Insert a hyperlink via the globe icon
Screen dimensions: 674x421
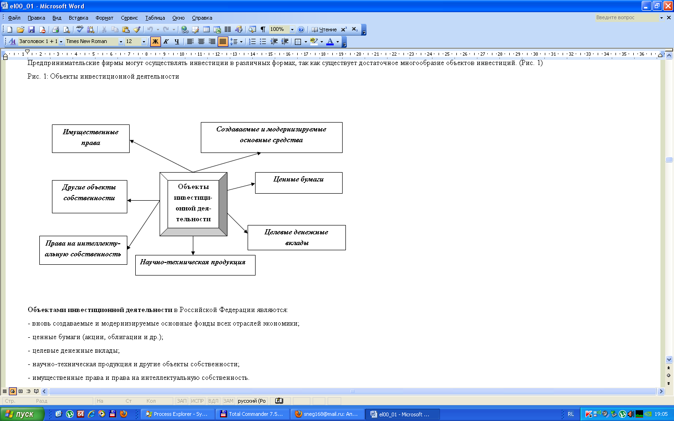[x=184, y=29]
